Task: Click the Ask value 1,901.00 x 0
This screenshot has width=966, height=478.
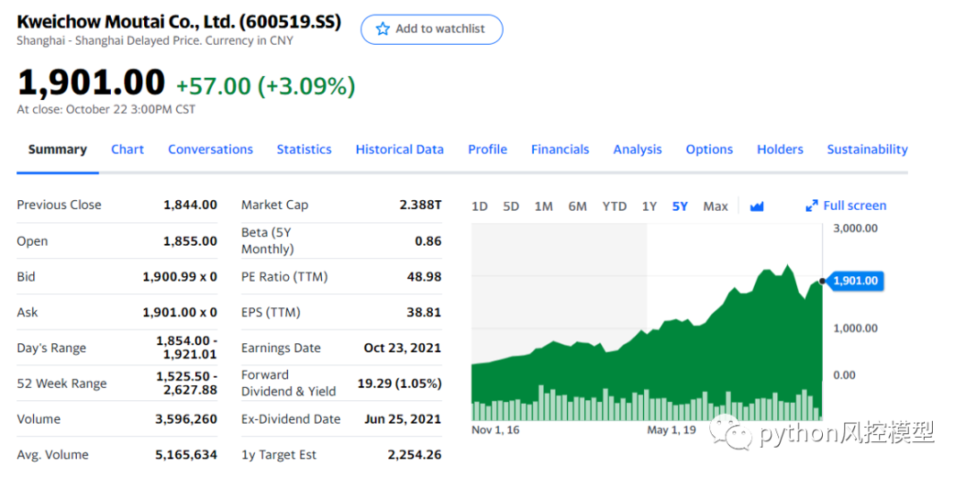Action: point(180,313)
